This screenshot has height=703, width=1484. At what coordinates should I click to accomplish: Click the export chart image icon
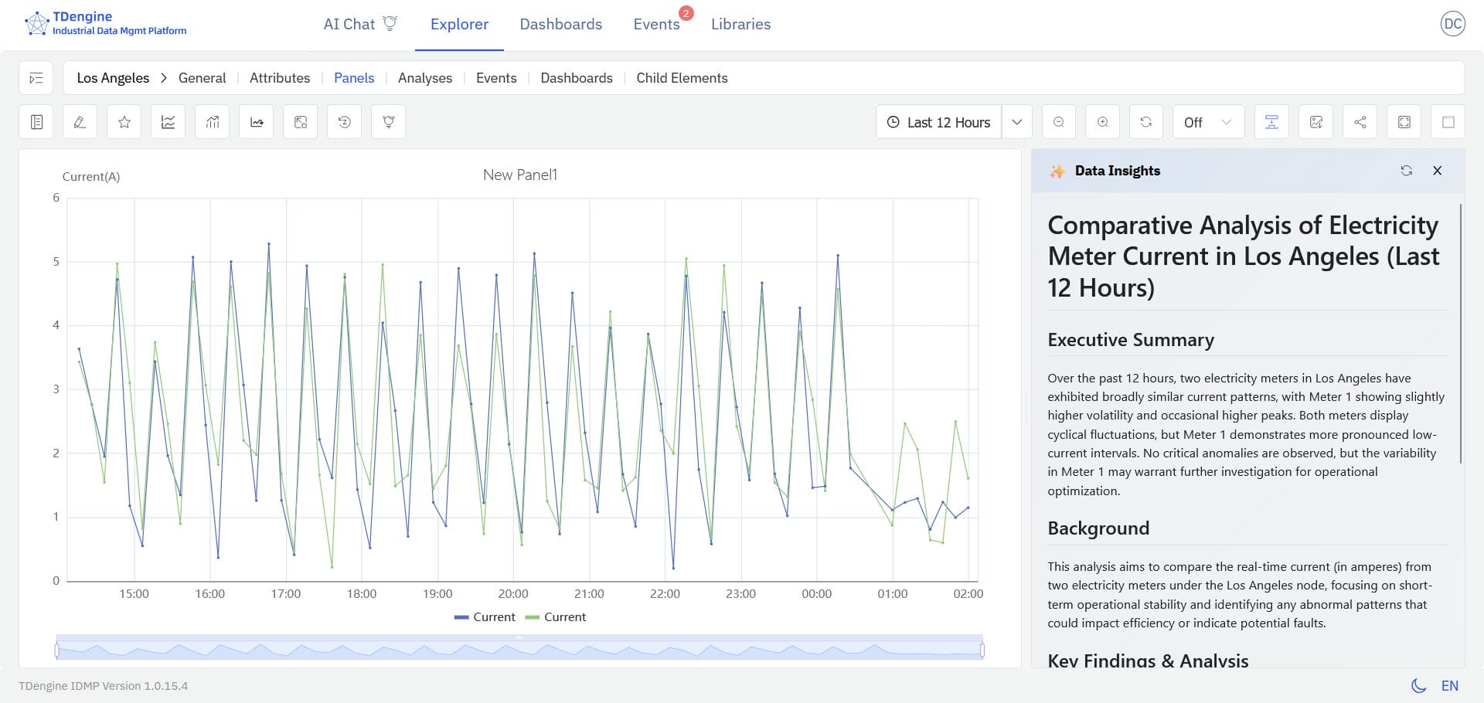1316,122
